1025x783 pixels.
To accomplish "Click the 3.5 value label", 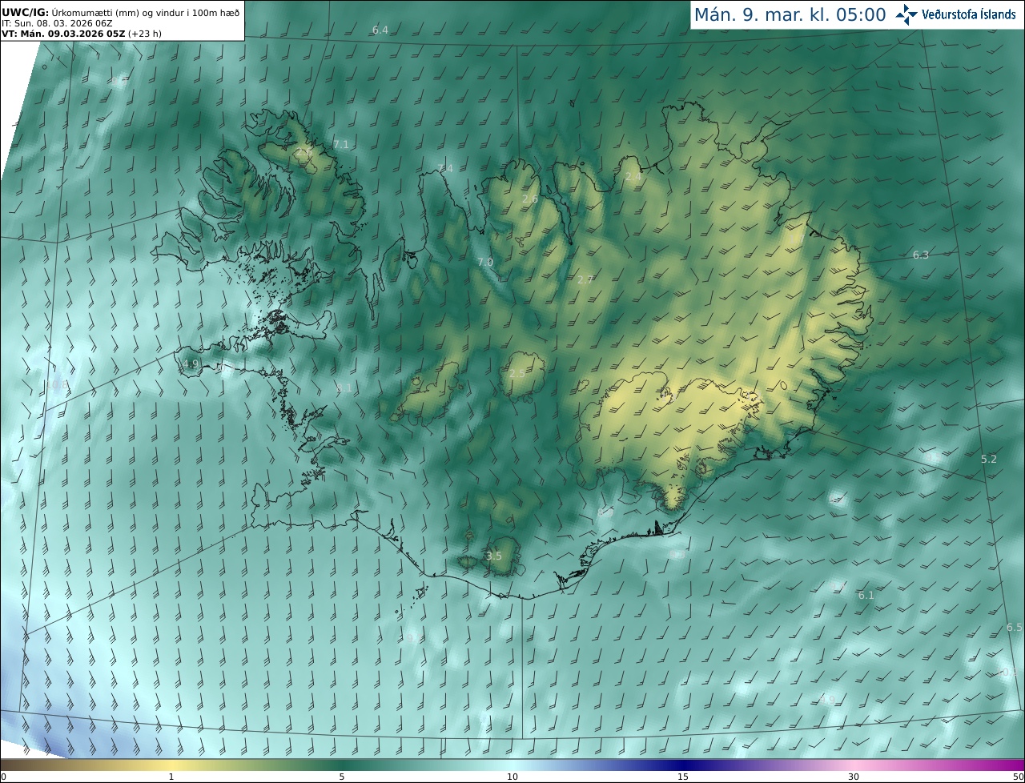I will (494, 556).
